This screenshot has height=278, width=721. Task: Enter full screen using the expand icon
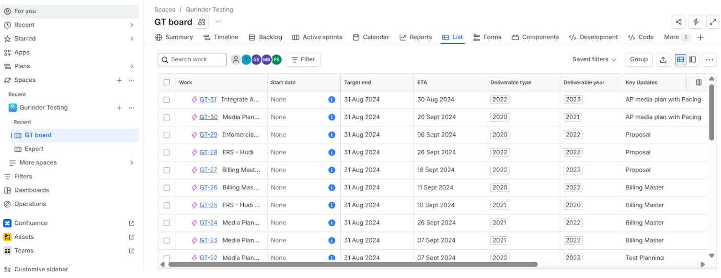point(713,22)
